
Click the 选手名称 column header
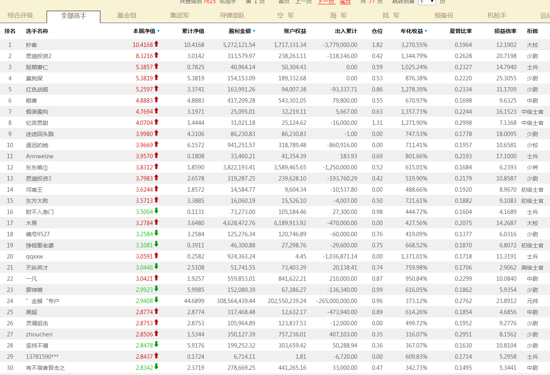click(37, 31)
